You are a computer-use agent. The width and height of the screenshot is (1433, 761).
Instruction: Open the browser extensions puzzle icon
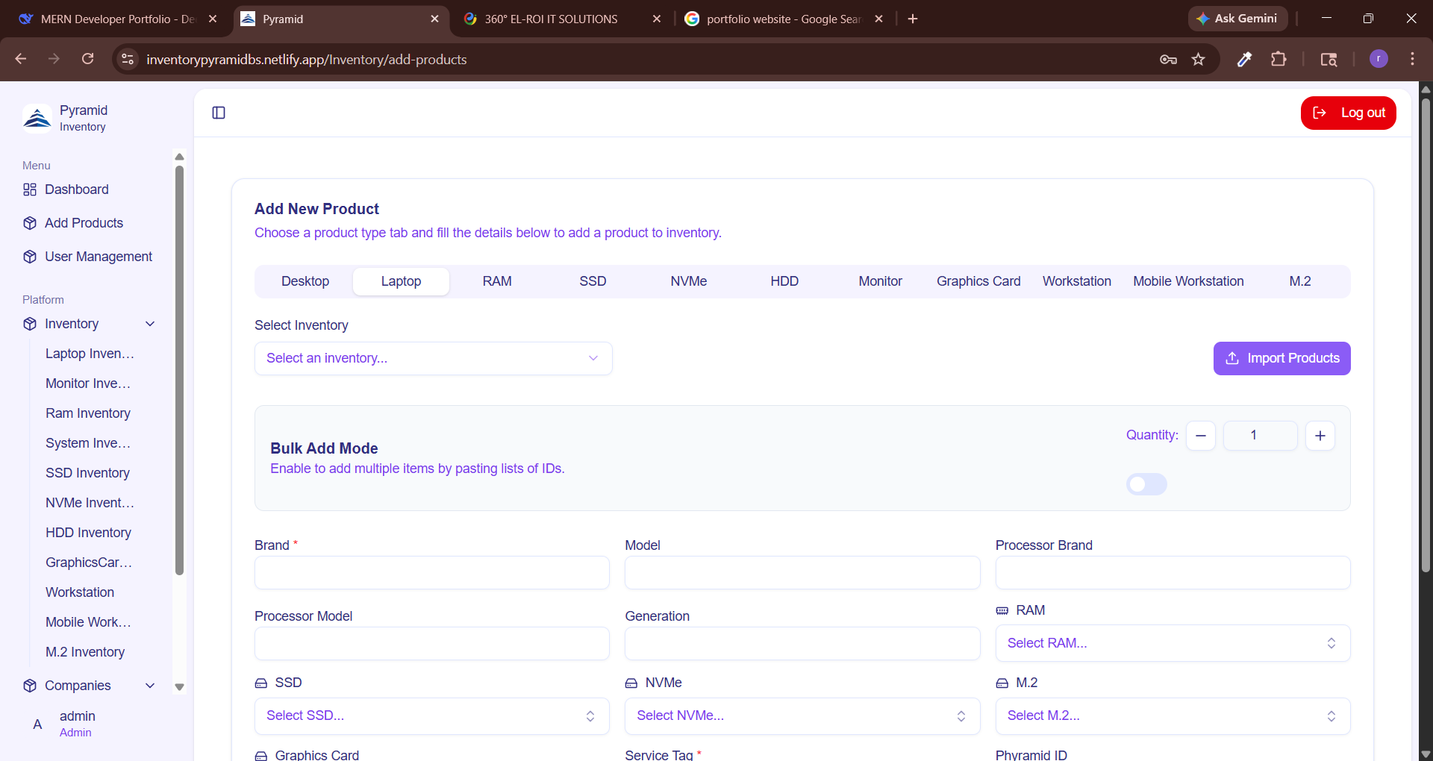click(x=1279, y=59)
